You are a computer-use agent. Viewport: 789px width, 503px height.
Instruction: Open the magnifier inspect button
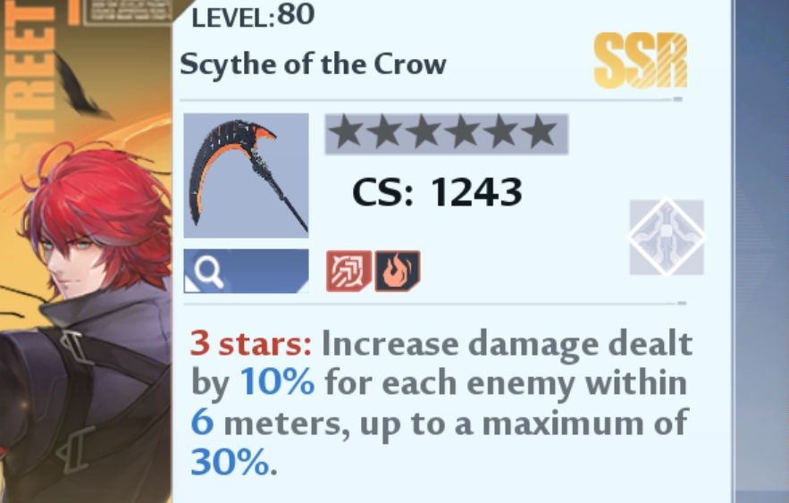pos(246,271)
